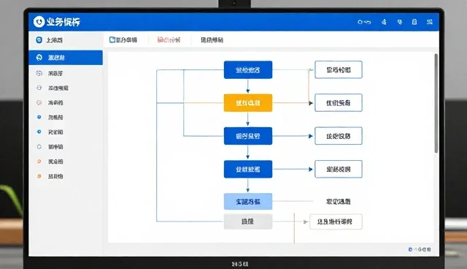Select the upper blue-dot sidebar item
Viewport: 467px width, 269px height.
66,117
